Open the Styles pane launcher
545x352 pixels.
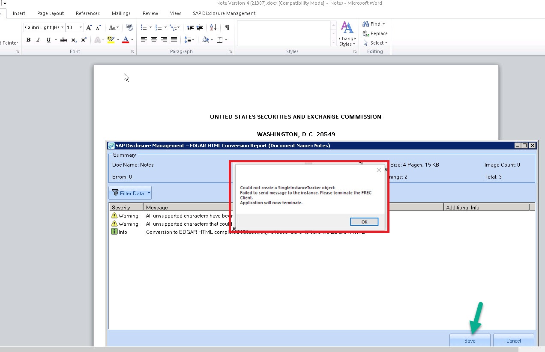coord(355,51)
